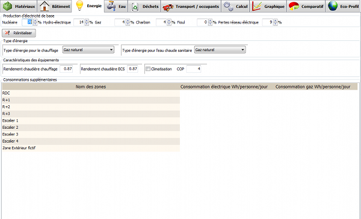The width and height of the screenshot is (361, 219).
Task: Switch to the Comparatif tab
Action: pyautogui.click(x=306, y=6)
